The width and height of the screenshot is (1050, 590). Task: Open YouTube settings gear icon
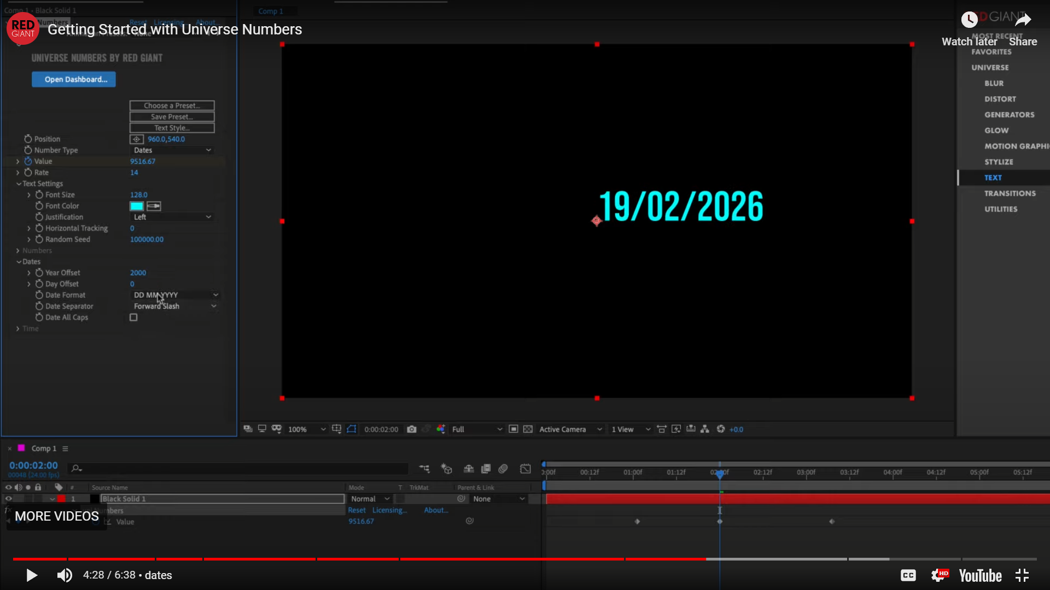coord(940,575)
